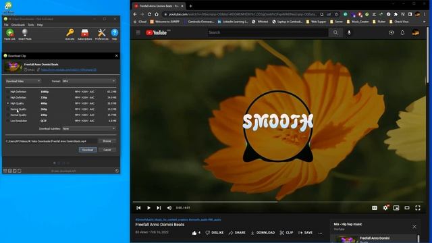Open the YouTube player settings gear
Viewport: 432px width, 243px height.
coord(385,208)
